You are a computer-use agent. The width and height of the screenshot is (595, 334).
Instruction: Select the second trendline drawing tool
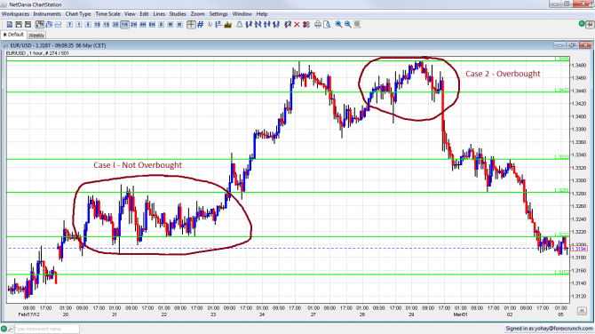tap(258, 24)
